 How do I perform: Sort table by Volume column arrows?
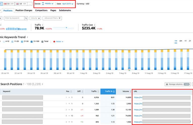pyautogui.click(x=130, y=92)
